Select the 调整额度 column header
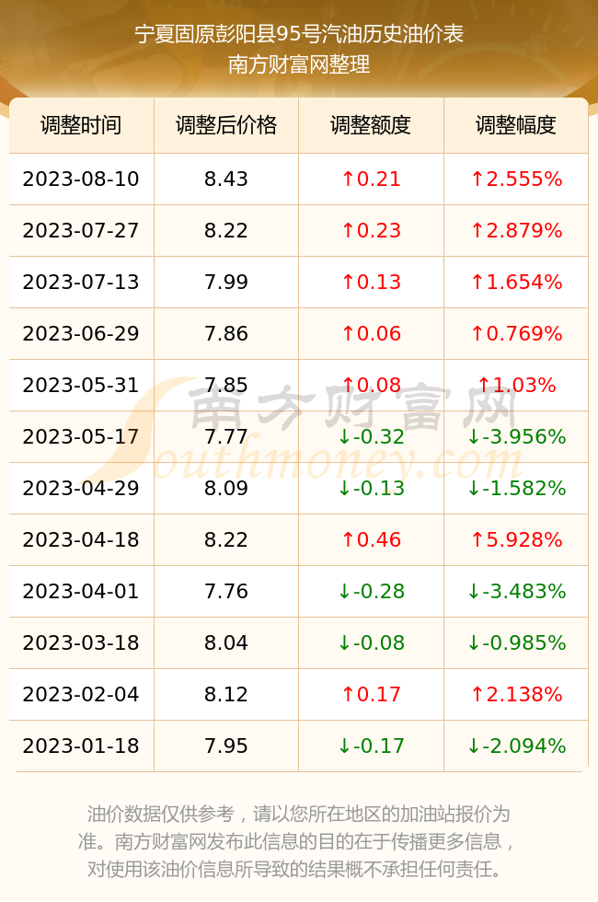This screenshot has height=902, width=598. (371, 125)
